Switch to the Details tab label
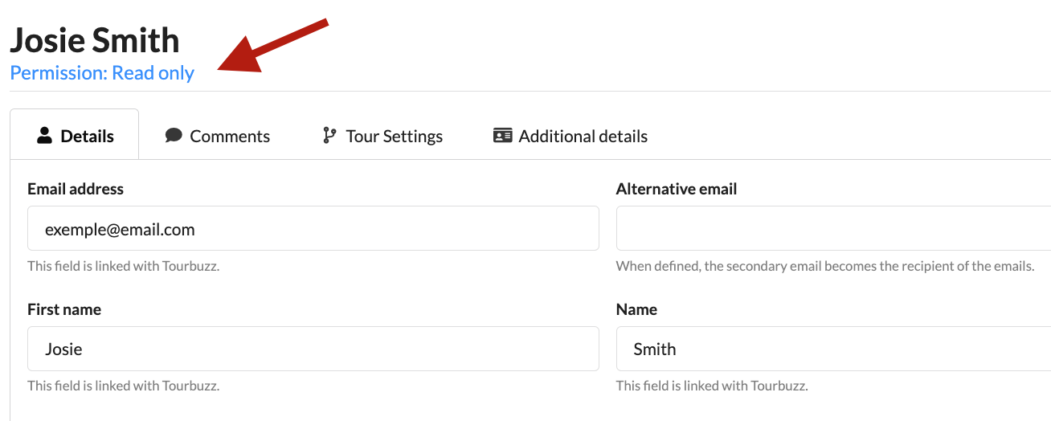Screen dimensions: 1051x421 coord(87,136)
